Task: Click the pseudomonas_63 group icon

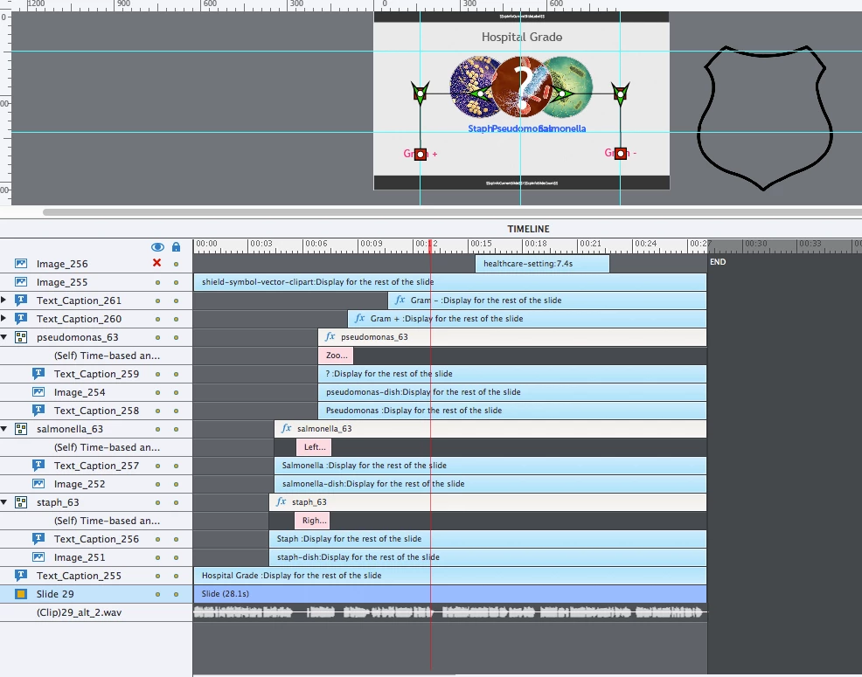Action: 21,337
